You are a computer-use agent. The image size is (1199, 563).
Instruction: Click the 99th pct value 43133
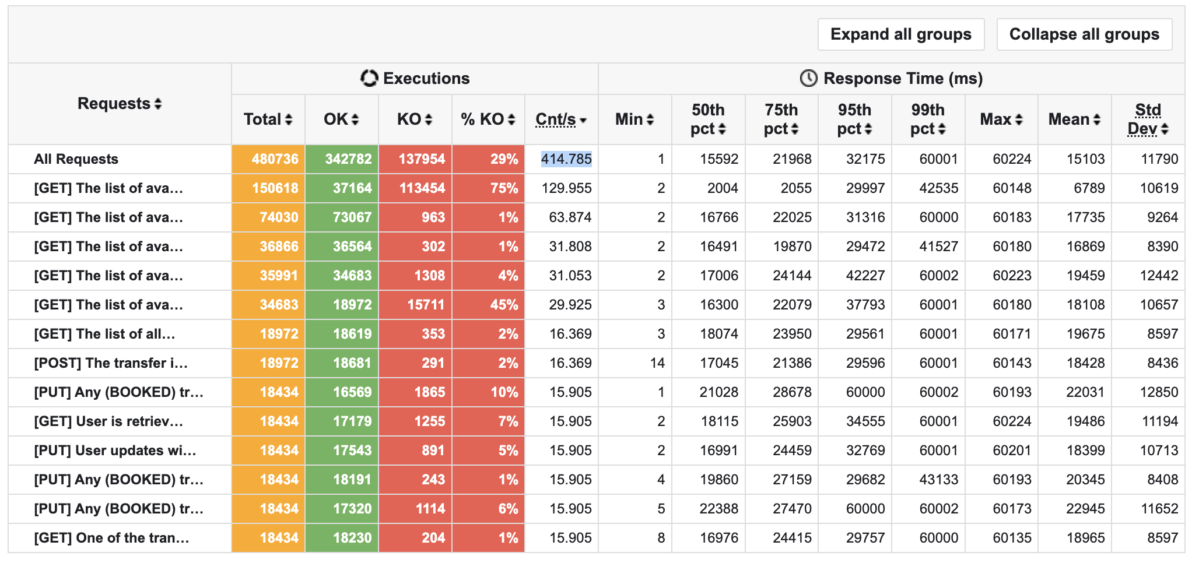pos(939,480)
